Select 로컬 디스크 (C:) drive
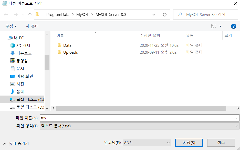The image size is (240, 150). (22, 99)
